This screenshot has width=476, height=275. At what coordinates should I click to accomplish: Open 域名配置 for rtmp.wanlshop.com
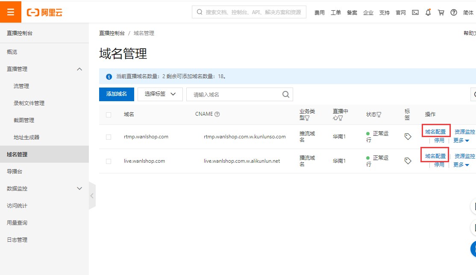click(x=435, y=132)
